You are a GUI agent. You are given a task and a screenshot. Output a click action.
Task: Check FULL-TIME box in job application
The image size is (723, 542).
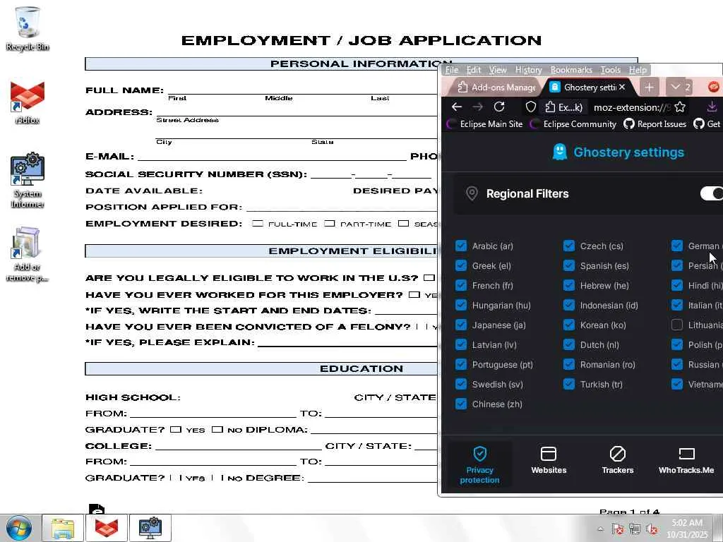click(258, 224)
